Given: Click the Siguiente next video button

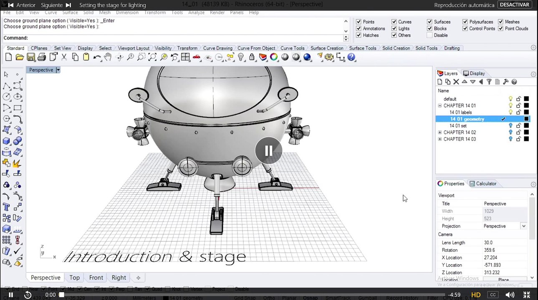Looking at the screenshot, I should (x=56, y=5).
